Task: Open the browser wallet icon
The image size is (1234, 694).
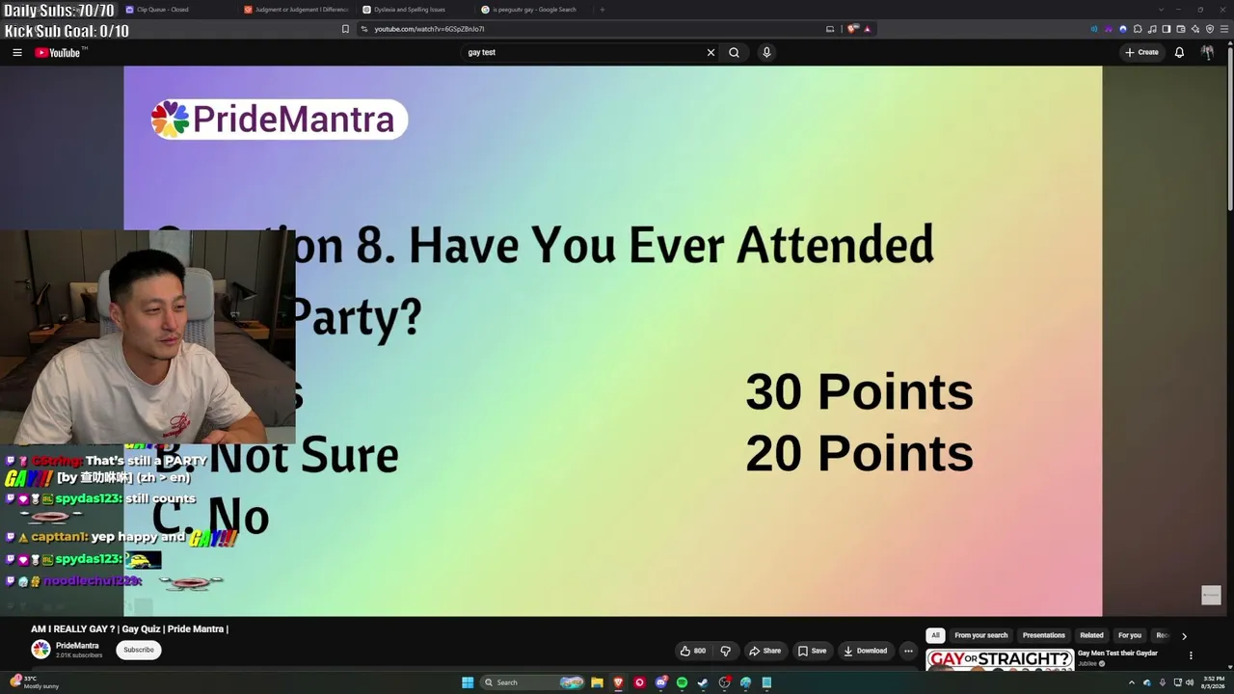Action: (x=1181, y=29)
